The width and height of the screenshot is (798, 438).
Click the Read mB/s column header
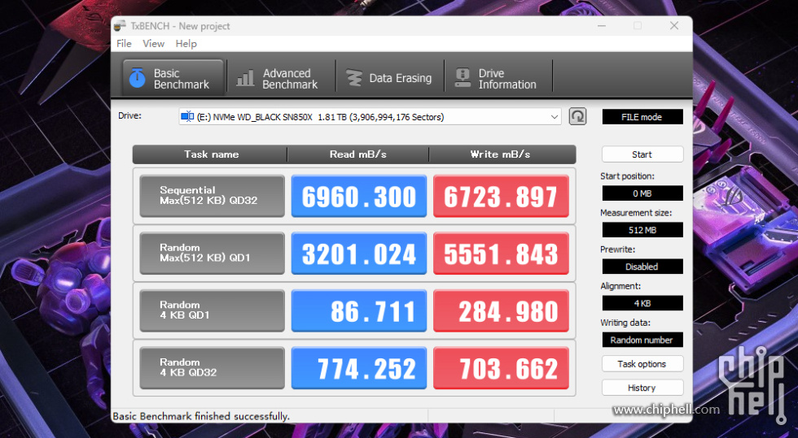point(357,154)
